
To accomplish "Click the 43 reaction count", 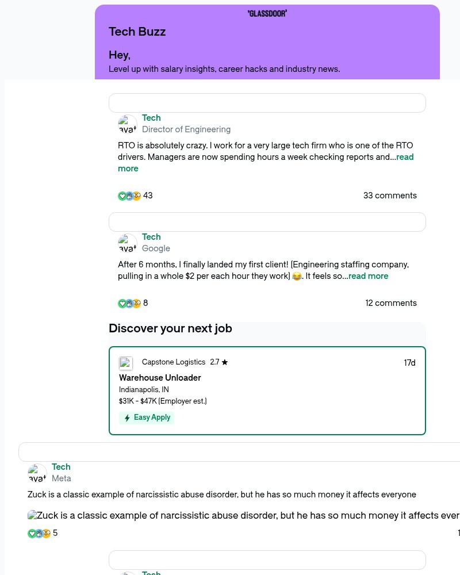I will [x=148, y=195].
